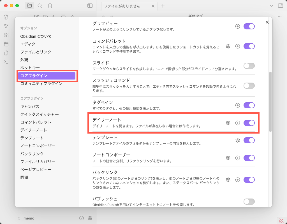
Task: Turn off the ノートコンポーザー plugin toggle
Action: coord(249,158)
